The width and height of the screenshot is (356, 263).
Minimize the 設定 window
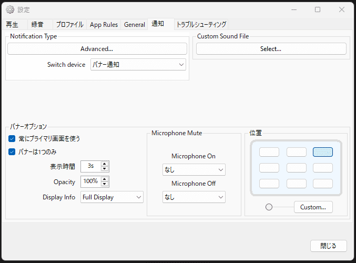click(x=294, y=9)
